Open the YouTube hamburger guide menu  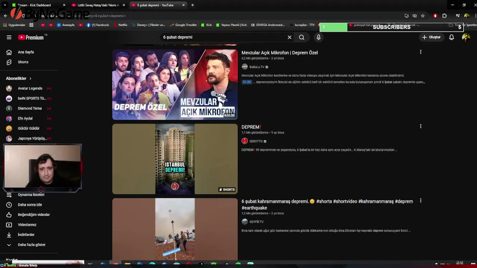9,37
